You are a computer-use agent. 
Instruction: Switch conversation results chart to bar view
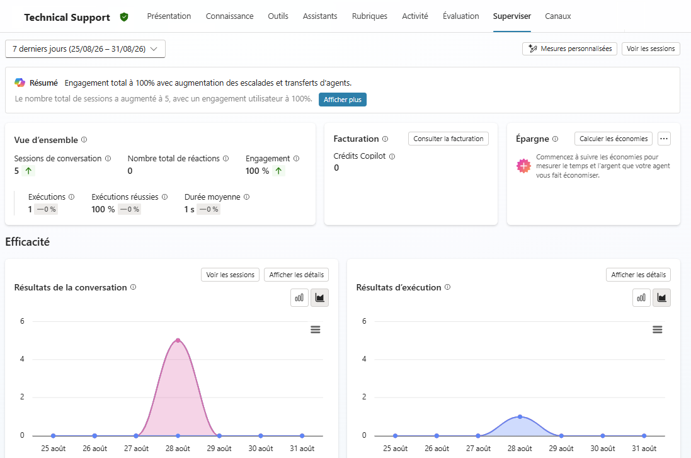pyautogui.click(x=299, y=297)
